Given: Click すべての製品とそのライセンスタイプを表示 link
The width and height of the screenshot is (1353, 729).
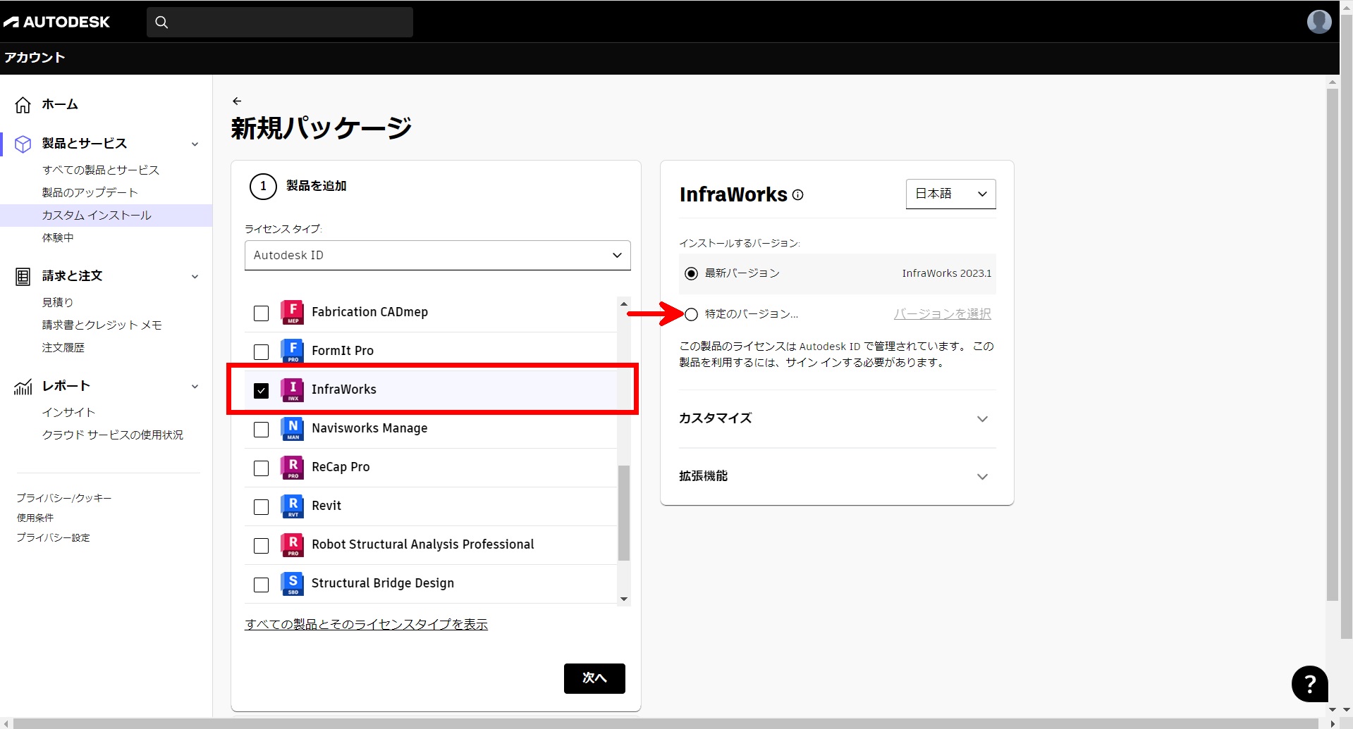Looking at the screenshot, I should tap(366, 624).
